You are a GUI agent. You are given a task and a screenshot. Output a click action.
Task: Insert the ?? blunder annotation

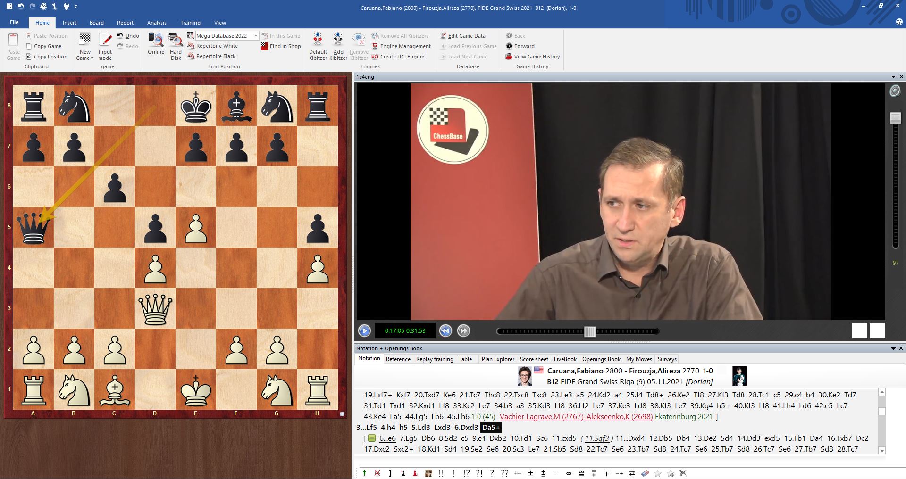coord(504,473)
